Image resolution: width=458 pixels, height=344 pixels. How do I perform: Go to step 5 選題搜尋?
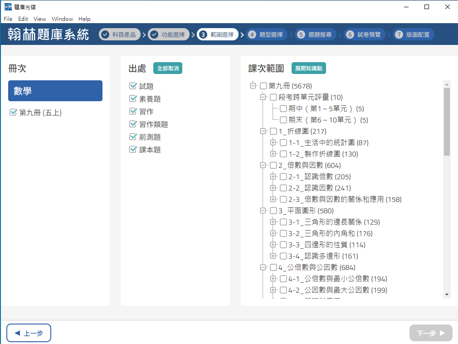coord(315,34)
